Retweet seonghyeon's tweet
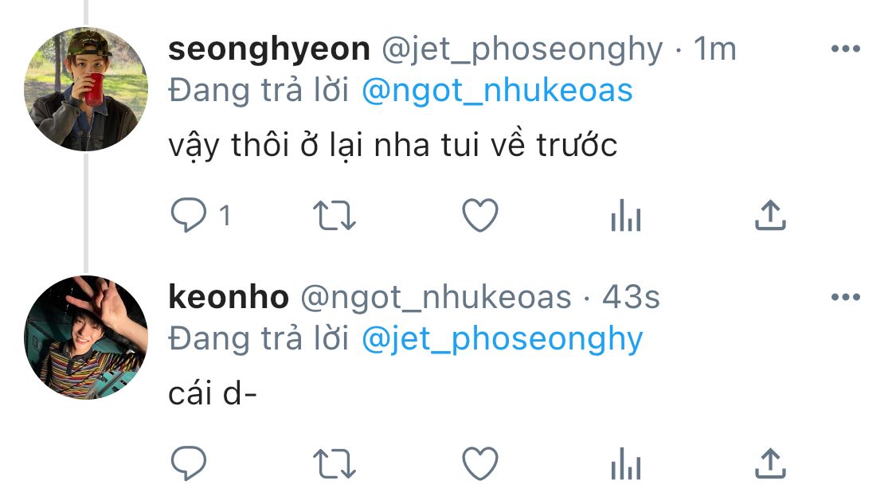 click(335, 216)
